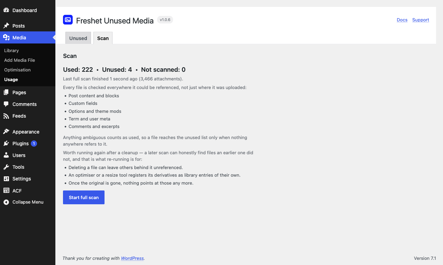Viewport: 443px width, 265px height.
Task: Collapse the admin sidebar menu
Action: click(28, 202)
